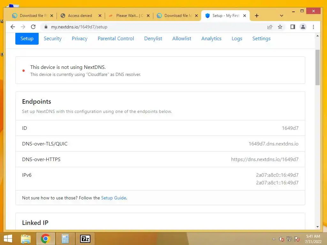Open the taskbar clock and date
Image resolution: width=327 pixels, height=245 pixels.
click(313, 239)
